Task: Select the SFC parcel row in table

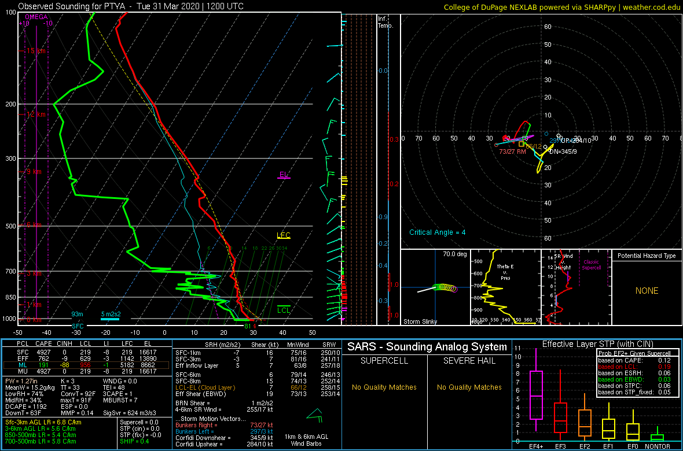Action: coord(87,353)
